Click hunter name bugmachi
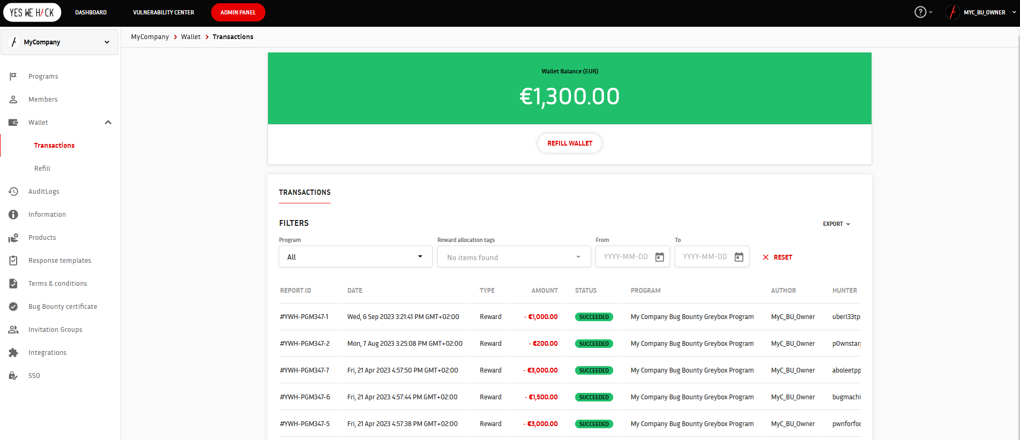1020x440 pixels. pos(846,397)
